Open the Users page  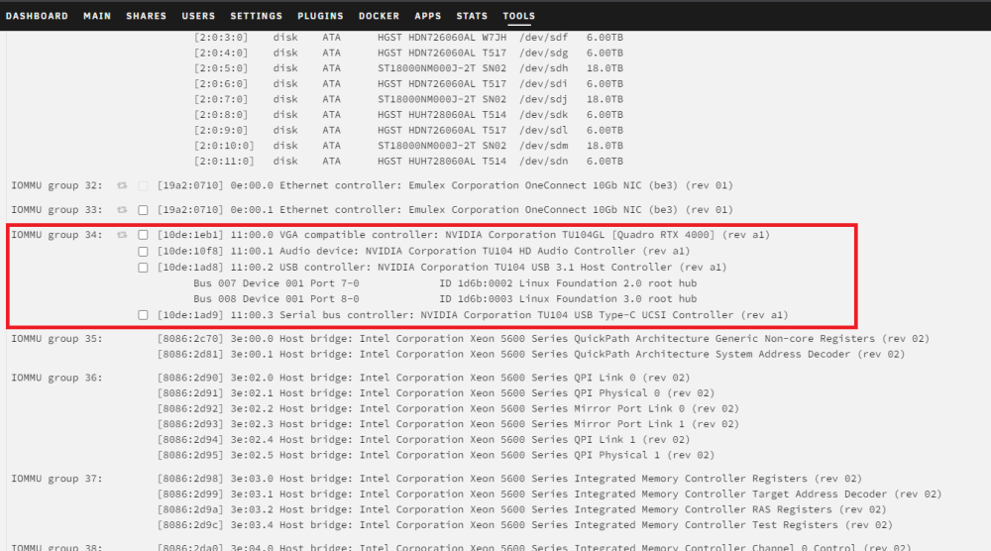198,16
